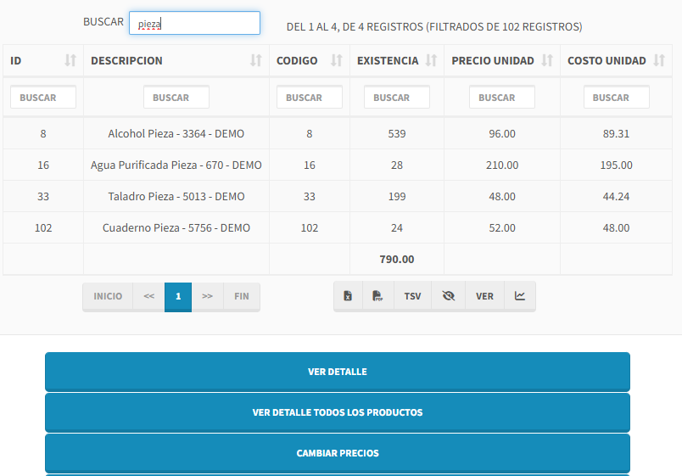
Task: Click TSV export button
Action: point(412,296)
